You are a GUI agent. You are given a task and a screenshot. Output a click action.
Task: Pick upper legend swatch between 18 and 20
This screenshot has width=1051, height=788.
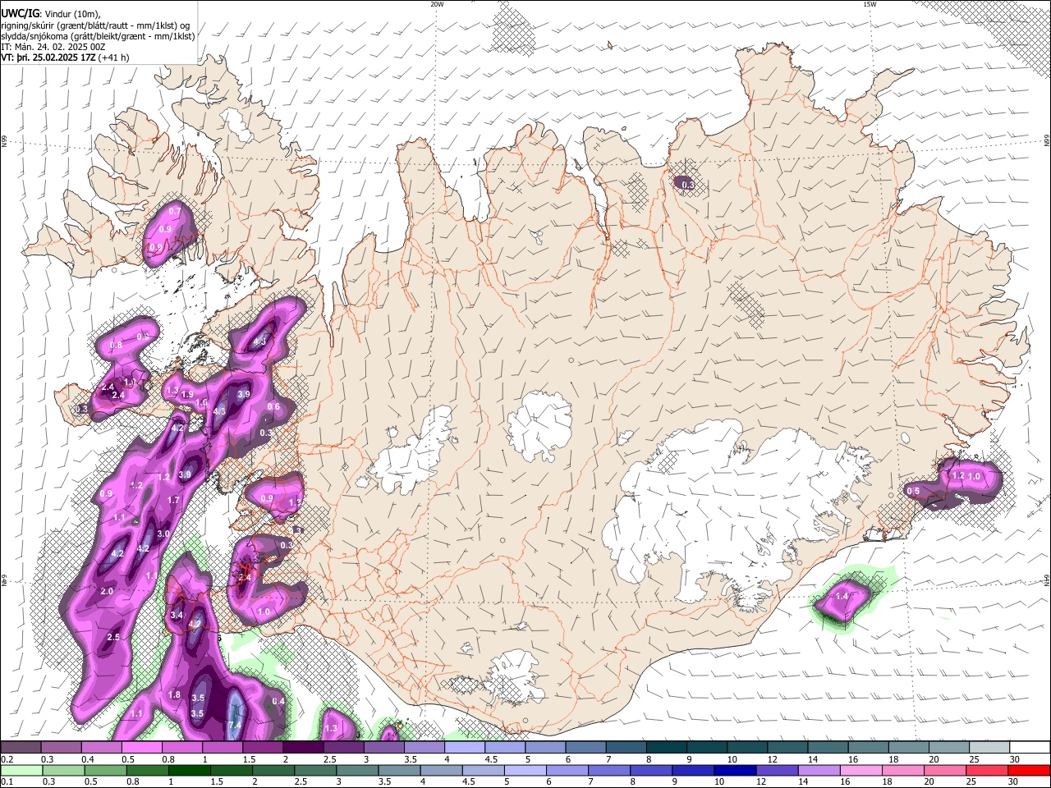(910, 748)
